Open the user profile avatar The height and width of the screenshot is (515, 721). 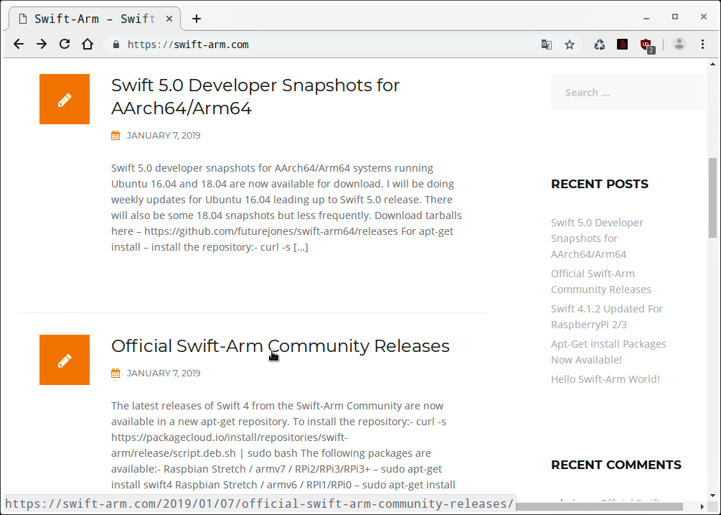point(679,45)
